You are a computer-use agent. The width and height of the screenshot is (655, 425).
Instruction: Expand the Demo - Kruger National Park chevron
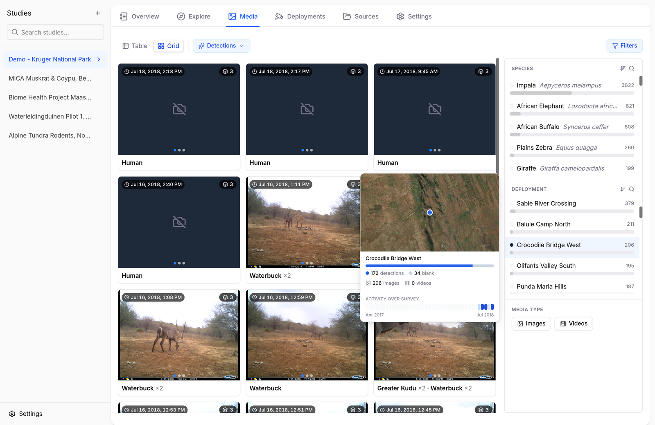[x=99, y=59]
